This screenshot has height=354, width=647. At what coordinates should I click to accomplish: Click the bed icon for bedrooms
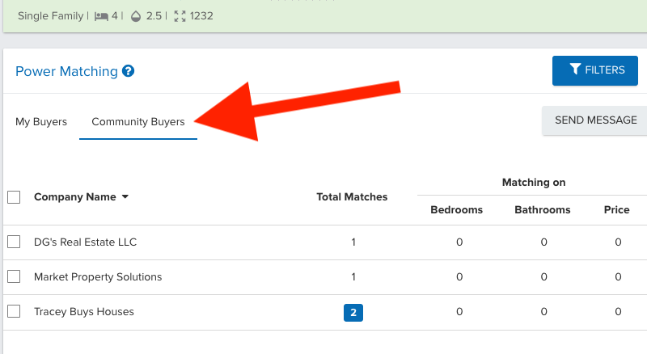click(x=101, y=16)
